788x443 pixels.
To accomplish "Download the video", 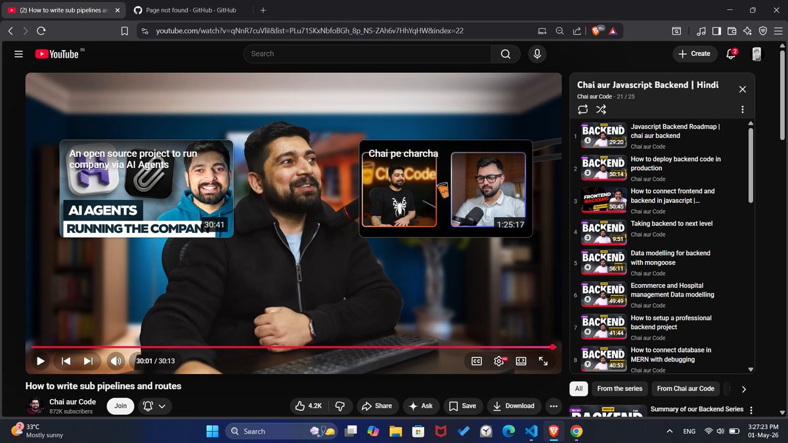I will click(514, 406).
